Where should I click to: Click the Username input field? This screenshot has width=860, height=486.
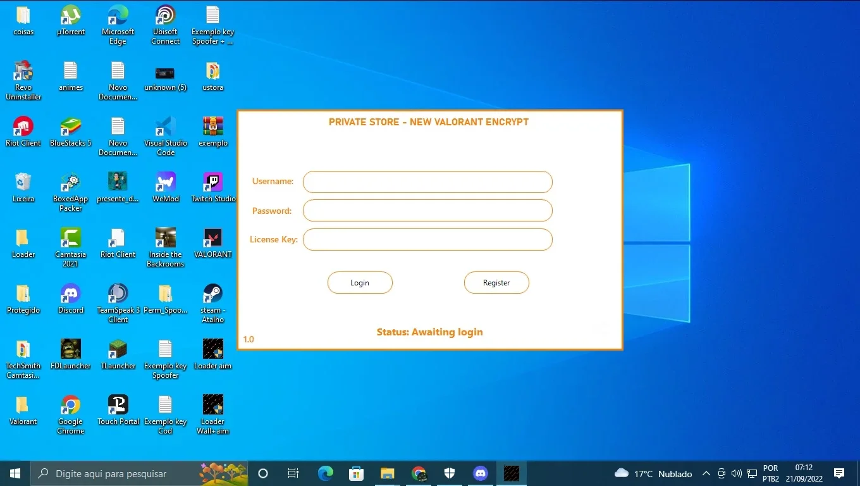(427, 182)
